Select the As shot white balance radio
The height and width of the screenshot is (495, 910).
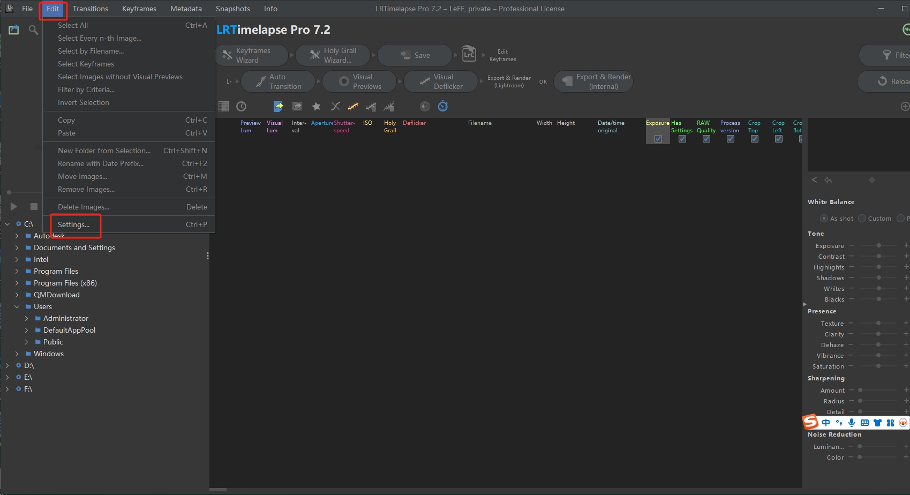click(x=824, y=218)
